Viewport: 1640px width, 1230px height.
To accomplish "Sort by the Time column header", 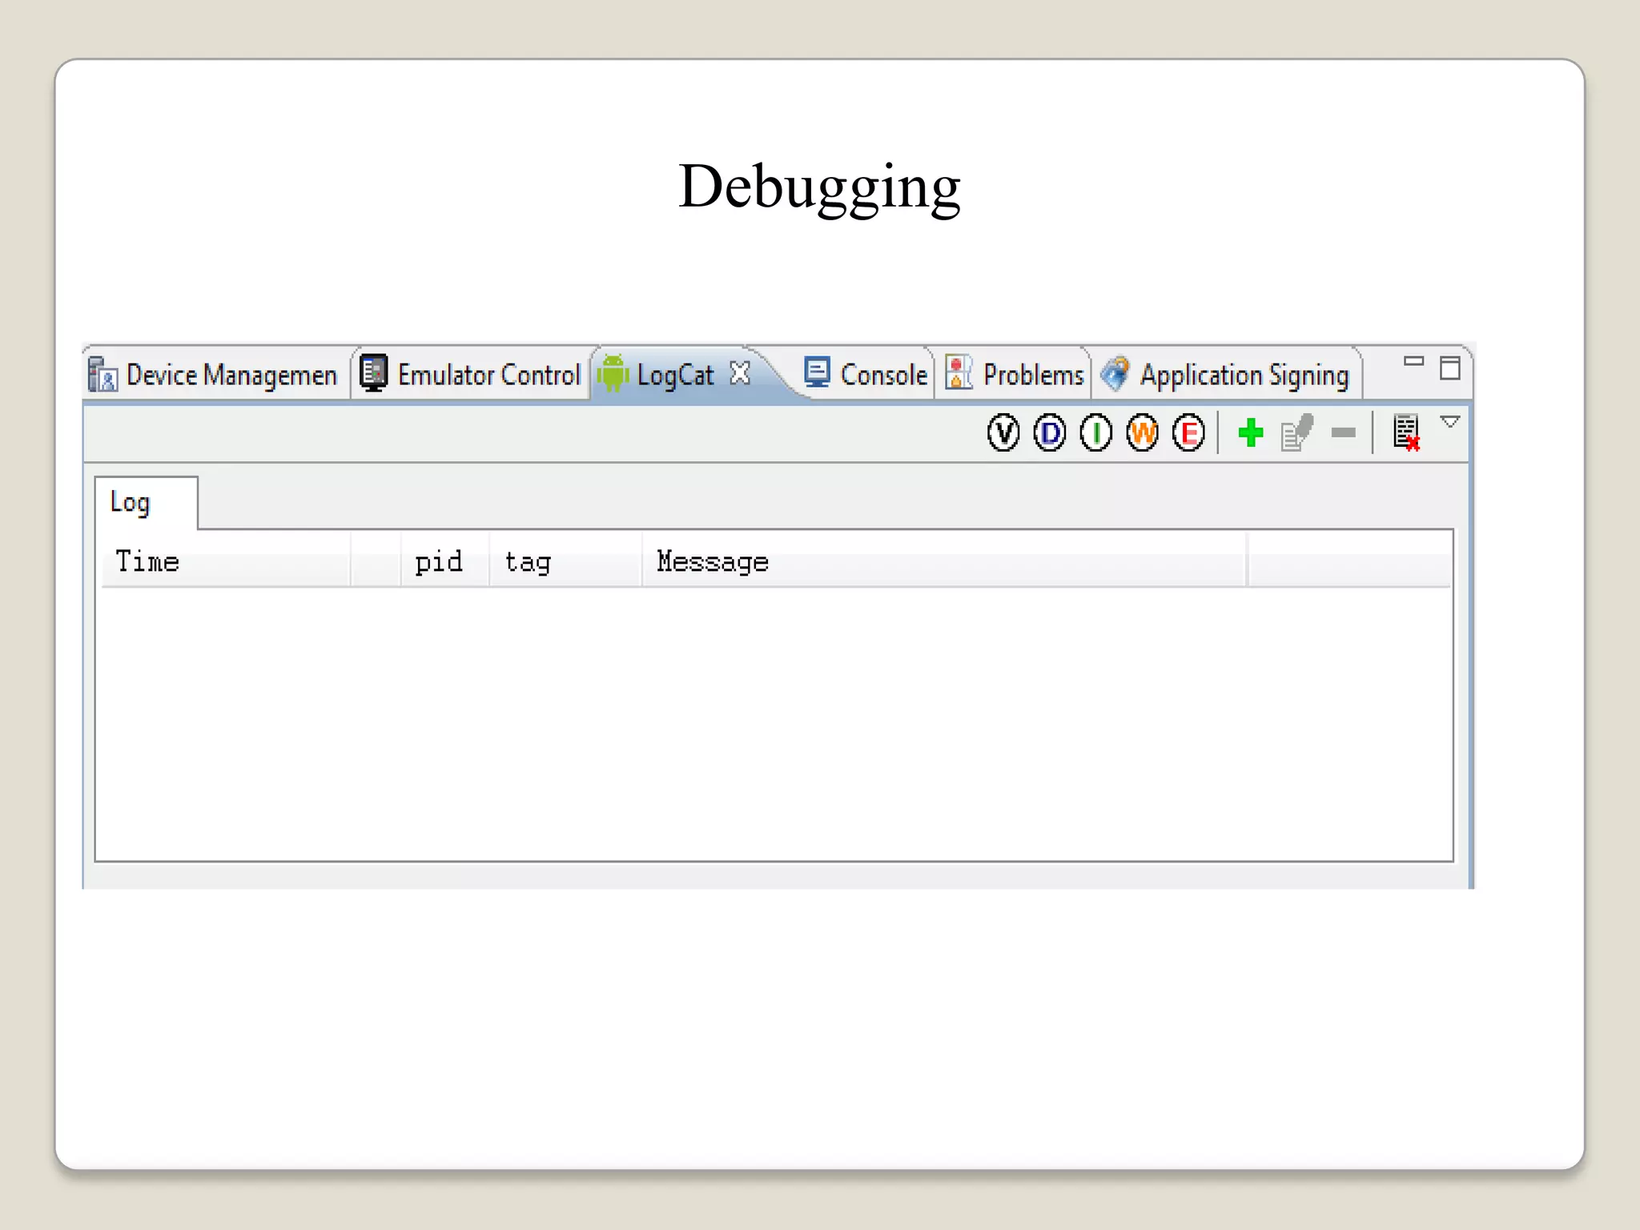I will pyautogui.click(x=227, y=561).
